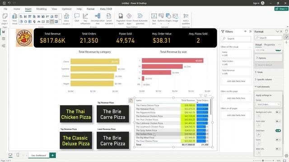Screen dimensions: 289x162
Task: Open the View ribbon tab
Action: pos(54,9)
